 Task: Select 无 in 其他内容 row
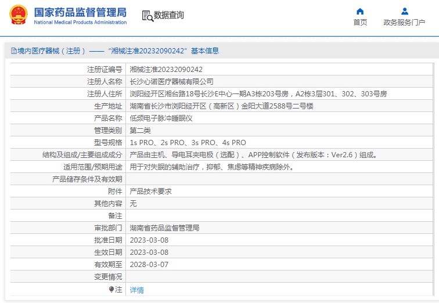click(x=133, y=204)
